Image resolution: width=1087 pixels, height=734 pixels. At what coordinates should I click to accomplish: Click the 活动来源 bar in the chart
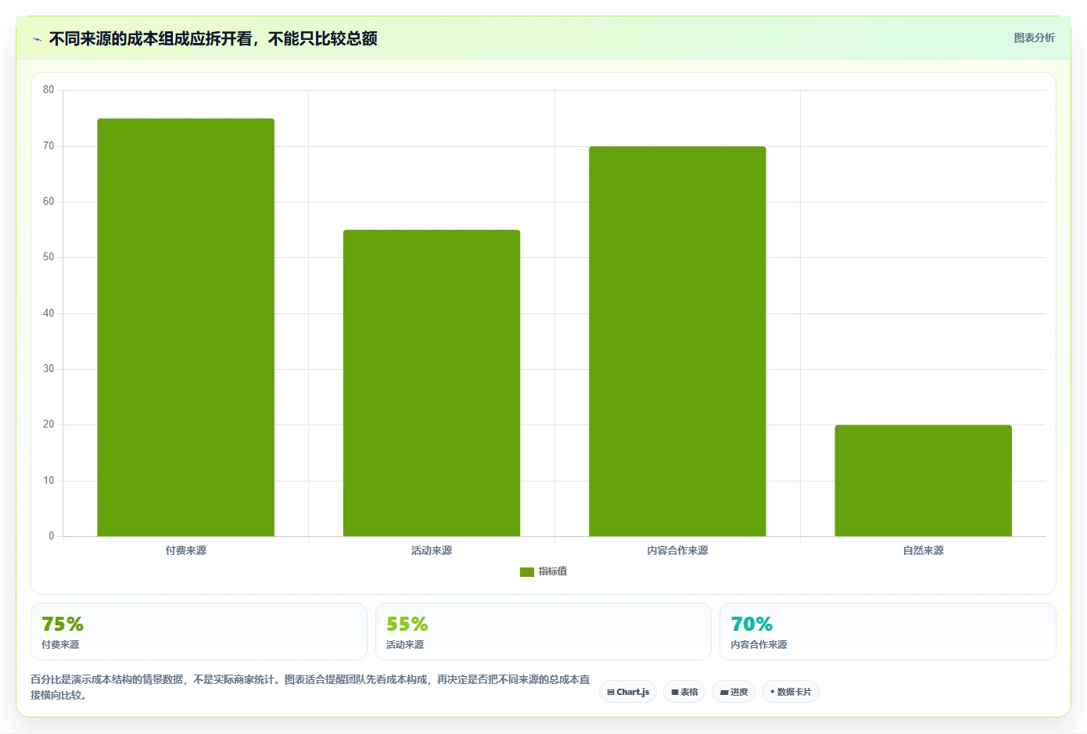click(x=432, y=383)
